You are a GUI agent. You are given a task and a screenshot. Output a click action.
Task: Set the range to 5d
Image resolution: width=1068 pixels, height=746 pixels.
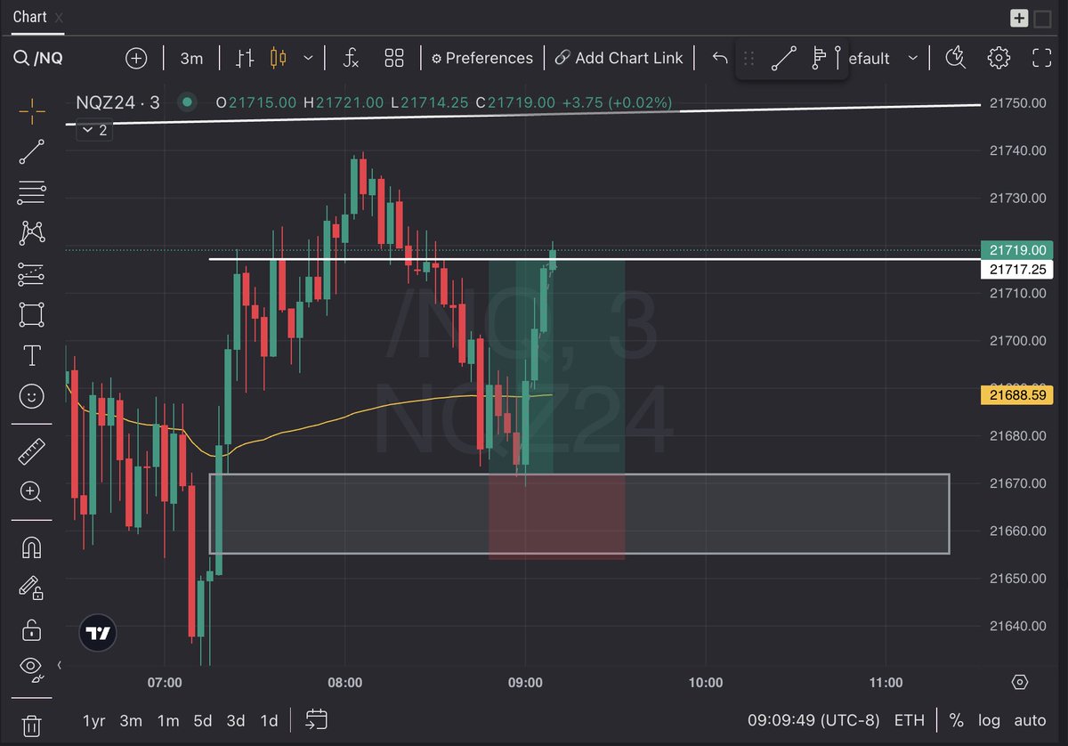pyautogui.click(x=203, y=720)
